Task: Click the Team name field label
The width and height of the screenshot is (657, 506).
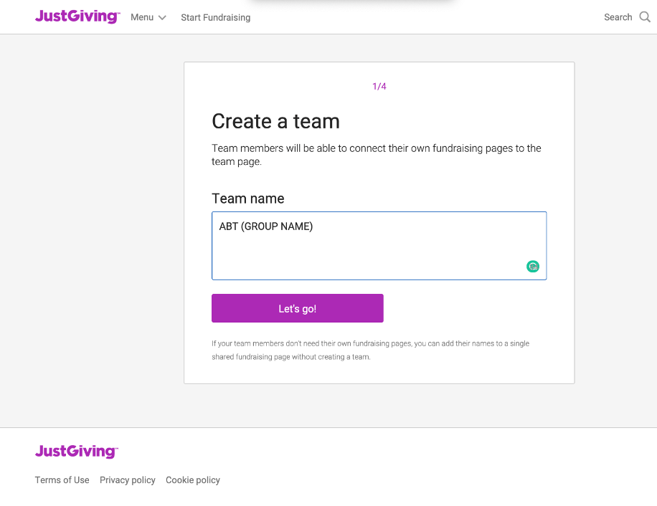Action: pyautogui.click(x=247, y=199)
